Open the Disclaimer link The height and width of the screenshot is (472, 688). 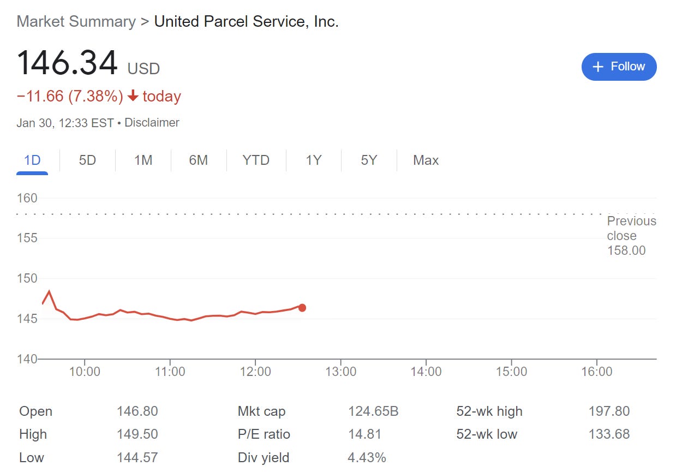point(152,123)
